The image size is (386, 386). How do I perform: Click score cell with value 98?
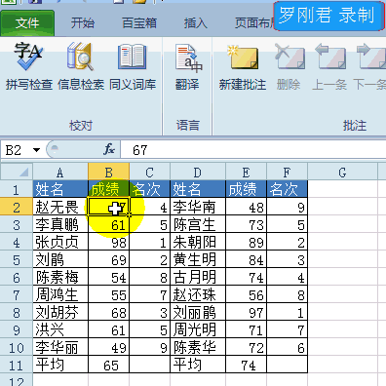[x=109, y=242]
